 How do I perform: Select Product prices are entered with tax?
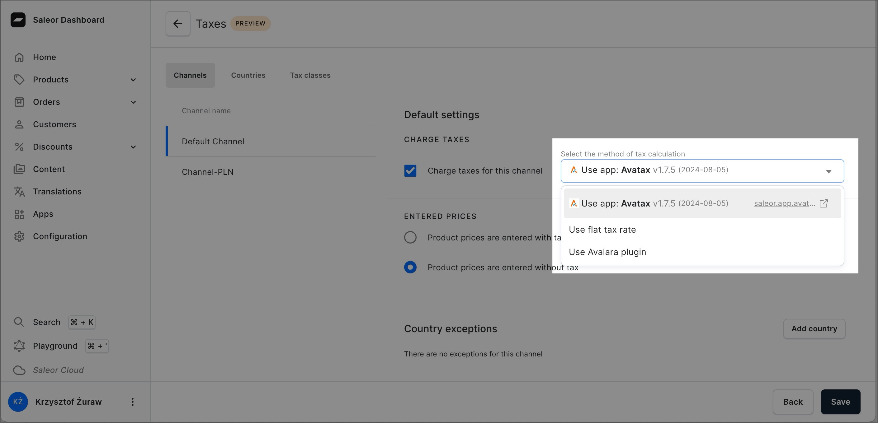410,237
